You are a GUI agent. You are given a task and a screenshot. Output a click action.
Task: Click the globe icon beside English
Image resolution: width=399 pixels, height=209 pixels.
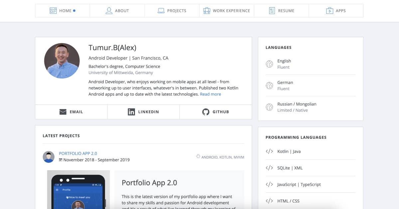pos(269,64)
